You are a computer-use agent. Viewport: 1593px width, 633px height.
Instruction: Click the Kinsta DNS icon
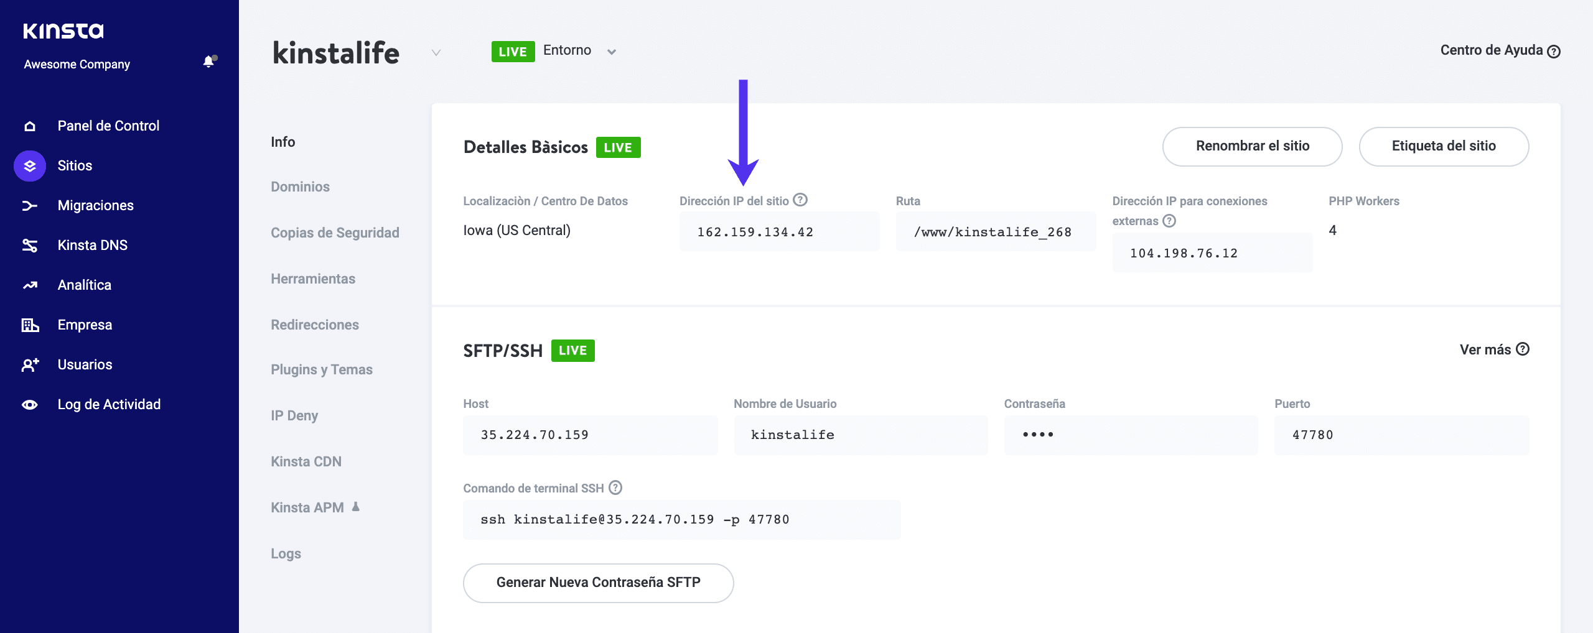(30, 246)
